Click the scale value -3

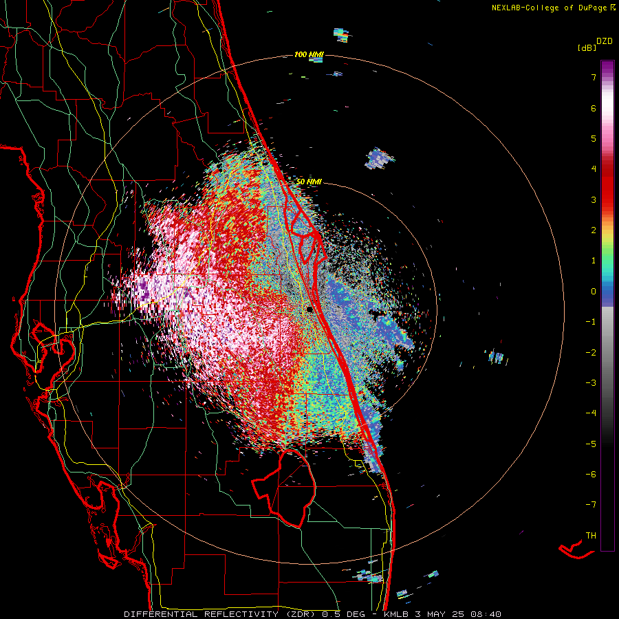pos(591,382)
